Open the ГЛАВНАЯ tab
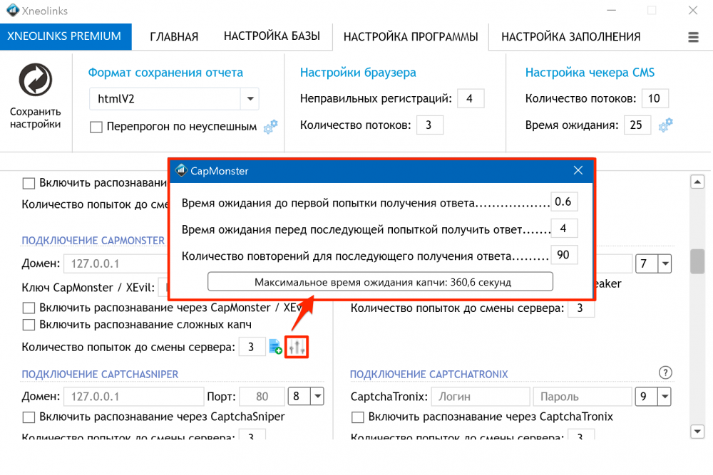This screenshot has width=713, height=475. click(x=174, y=37)
